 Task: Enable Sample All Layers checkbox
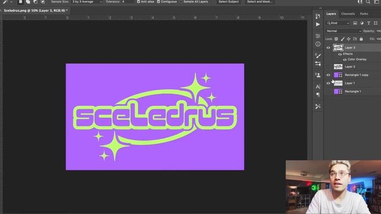pos(181,2)
